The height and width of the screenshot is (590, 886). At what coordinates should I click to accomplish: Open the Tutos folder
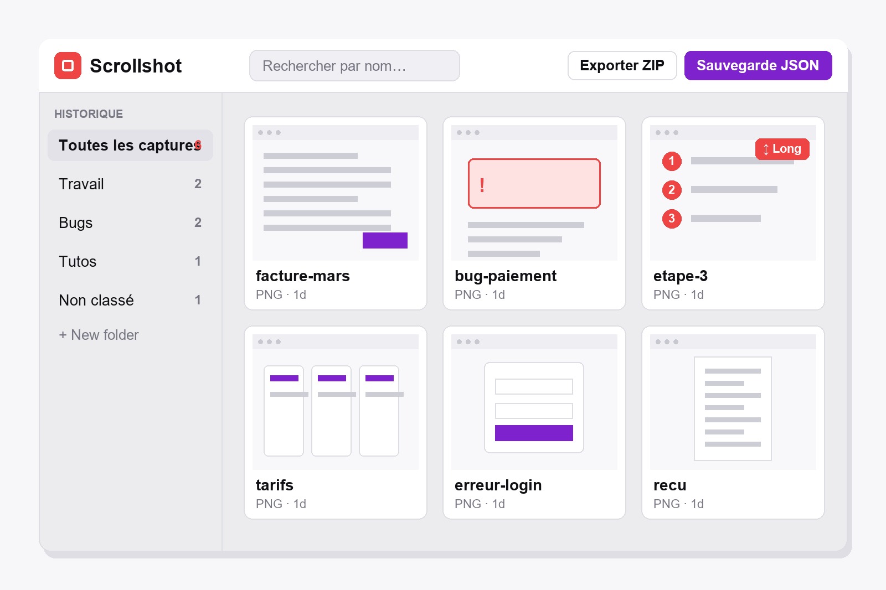[x=130, y=261]
